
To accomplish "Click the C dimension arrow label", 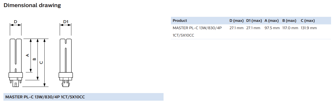I will click(41, 63).
